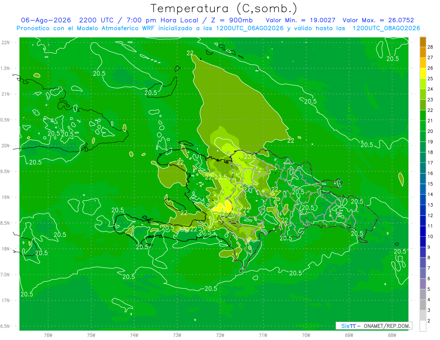The image size is (440, 340).
Task: Click the '13' colorbar scale label
Action: [430, 205]
